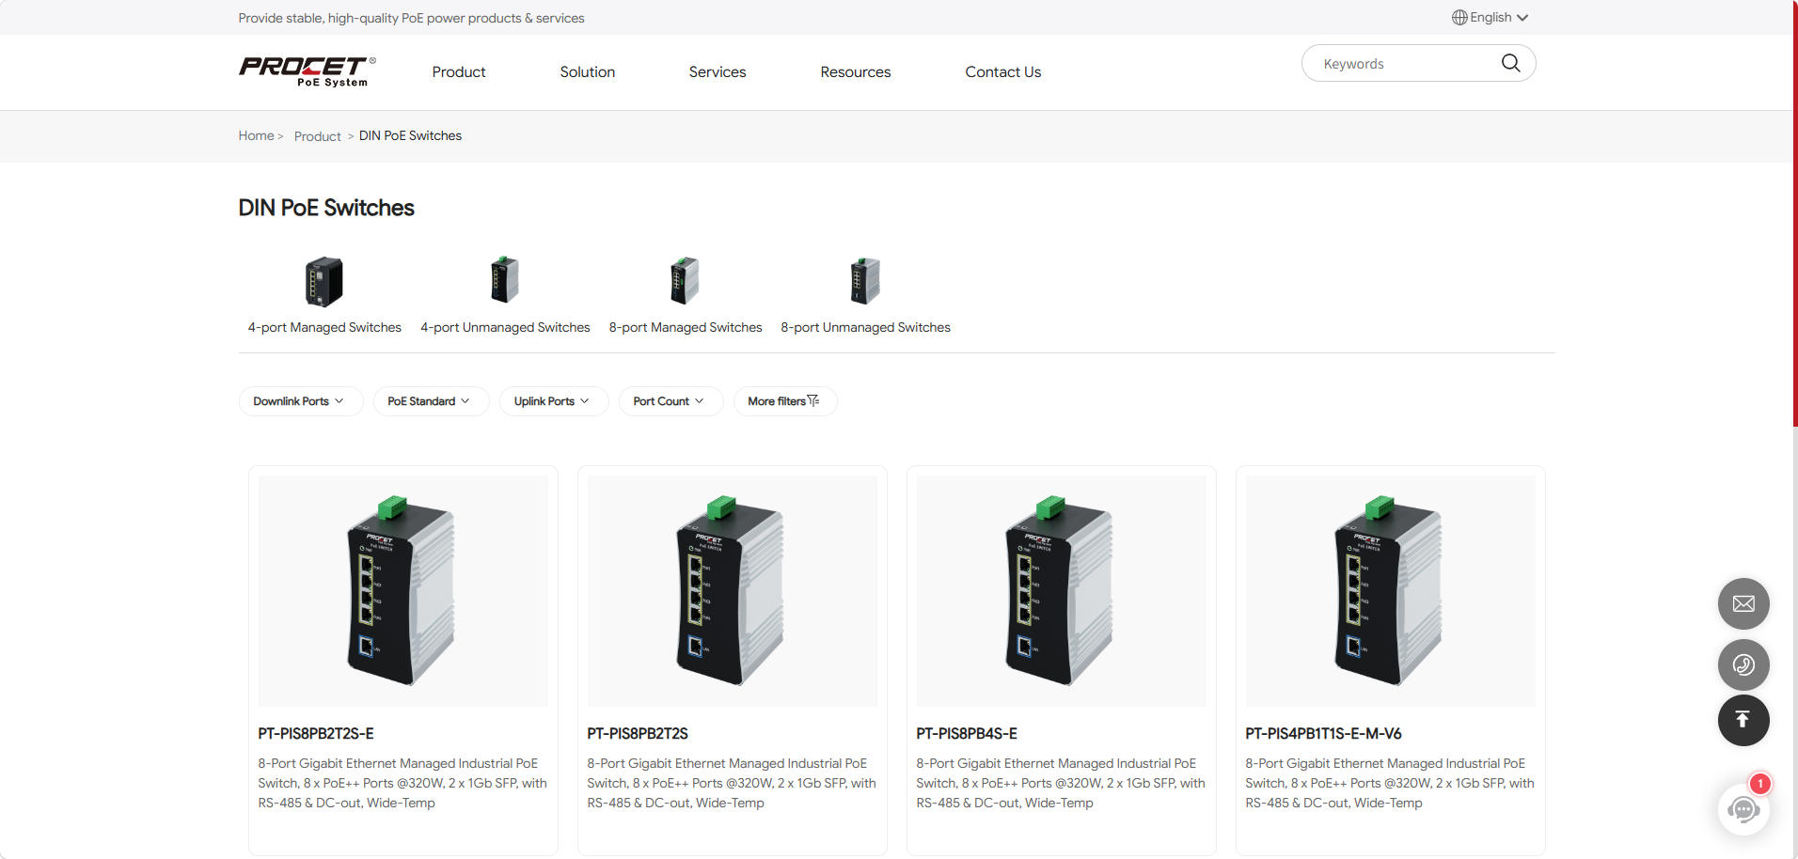Image resolution: width=1798 pixels, height=859 pixels.
Task: Go to Product breadcrumb link
Action: (x=318, y=136)
